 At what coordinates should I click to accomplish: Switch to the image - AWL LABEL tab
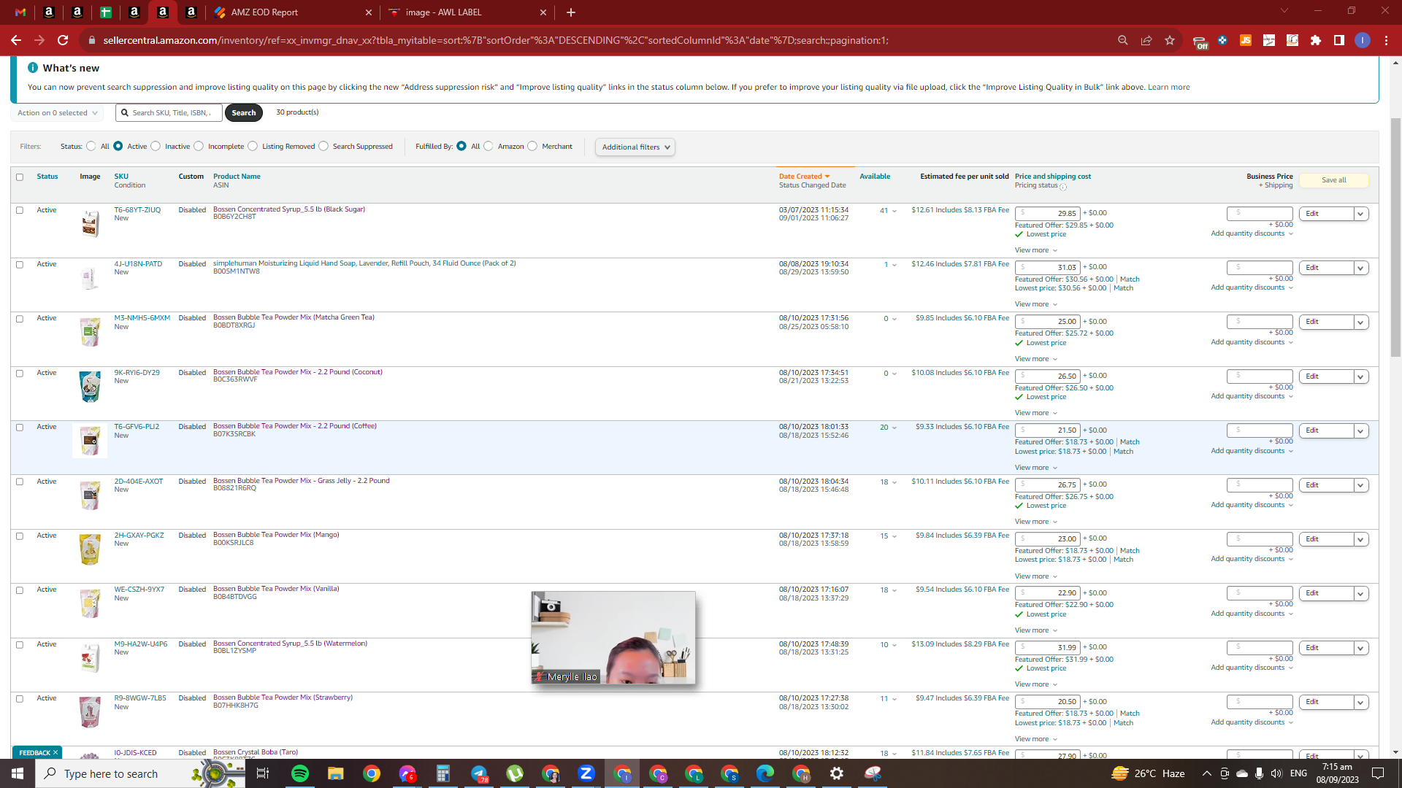coord(467,12)
